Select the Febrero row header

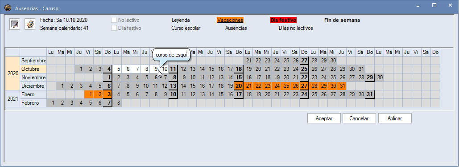tap(33, 103)
